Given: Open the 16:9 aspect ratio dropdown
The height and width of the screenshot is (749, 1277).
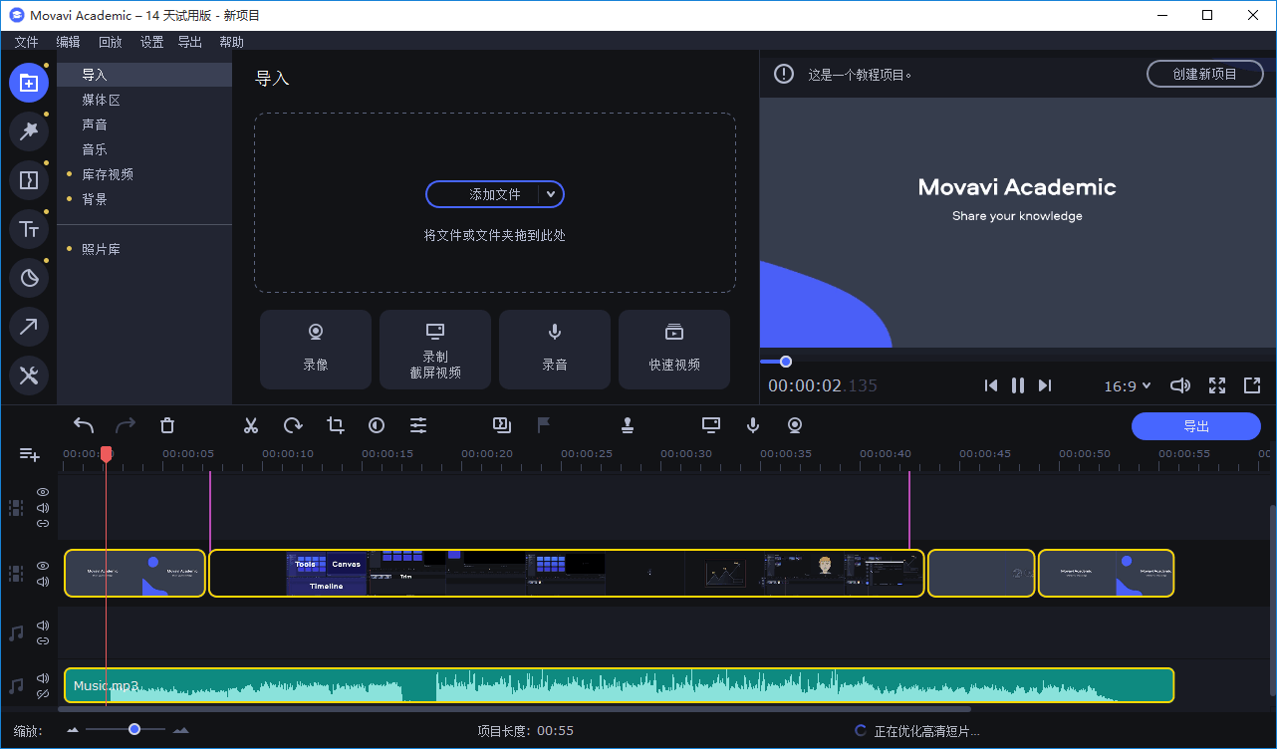Looking at the screenshot, I should click(x=1128, y=385).
